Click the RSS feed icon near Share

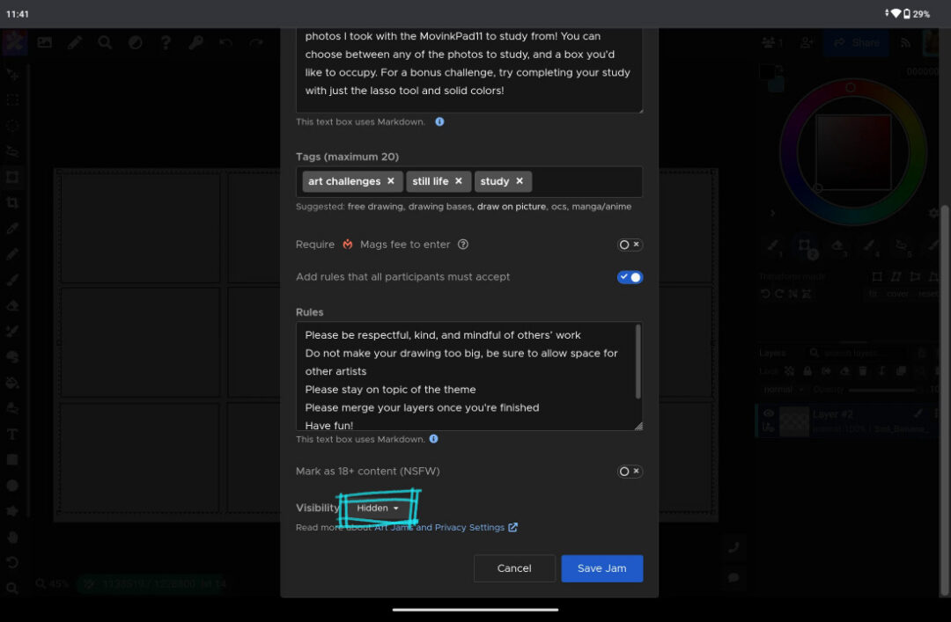pos(905,42)
